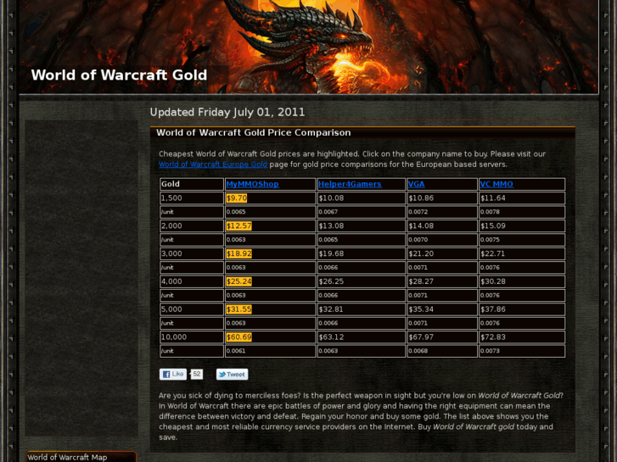The width and height of the screenshot is (617, 462).
Task: Click VC MMO price $11.64
Action: (x=492, y=198)
